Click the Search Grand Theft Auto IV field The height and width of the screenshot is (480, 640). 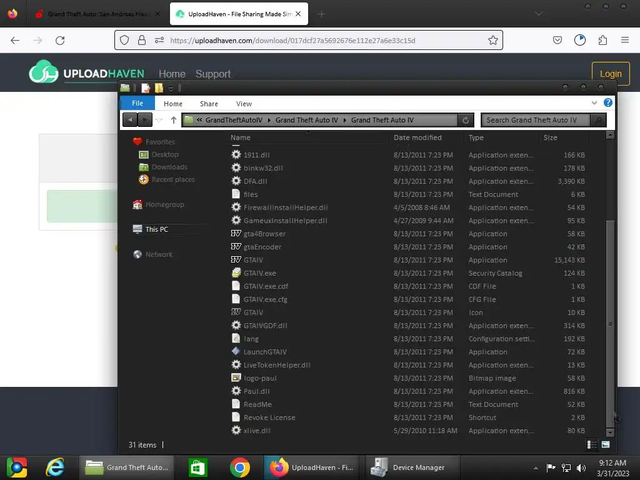point(536,120)
